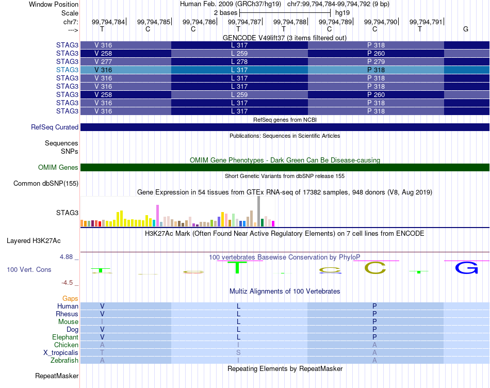Open Publications: Sequences in Scientific Articles title

(x=285, y=136)
